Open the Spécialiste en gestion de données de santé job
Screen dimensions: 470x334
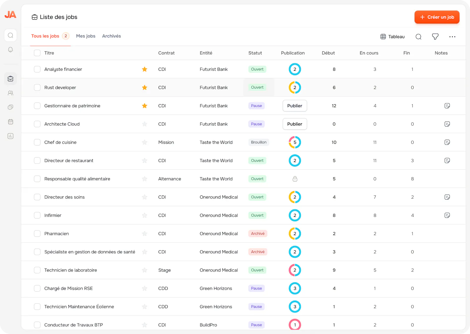click(90, 252)
